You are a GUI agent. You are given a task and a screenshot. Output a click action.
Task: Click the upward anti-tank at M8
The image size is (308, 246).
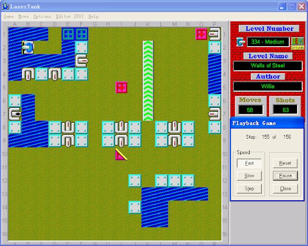pyautogui.click(x=175, y=128)
